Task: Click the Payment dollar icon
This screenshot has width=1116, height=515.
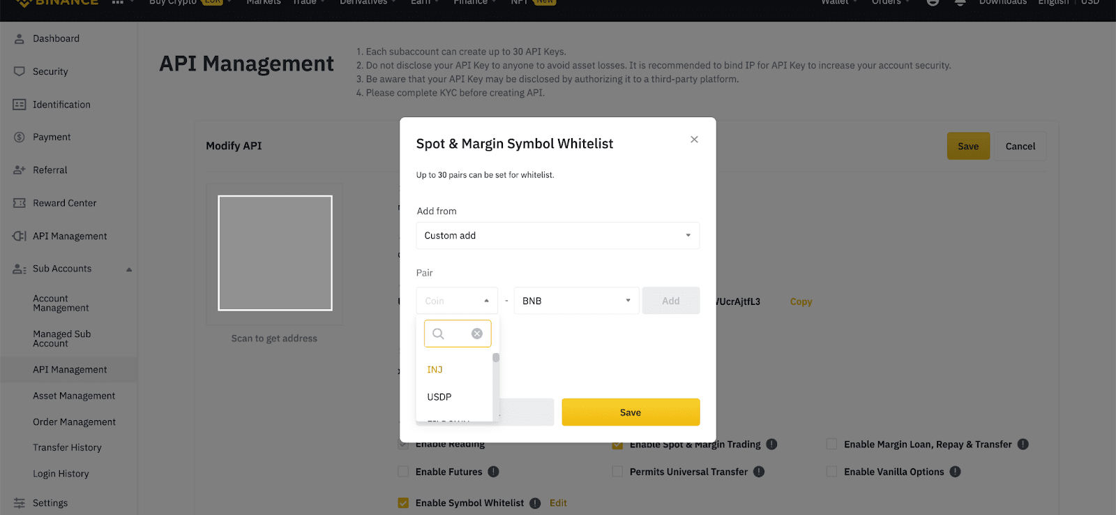Action: pos(20,137)
